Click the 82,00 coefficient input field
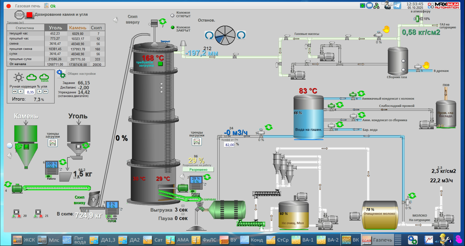The width and height of the screenshot is (465, 246). pyautogui.click(x=229, y=145)
